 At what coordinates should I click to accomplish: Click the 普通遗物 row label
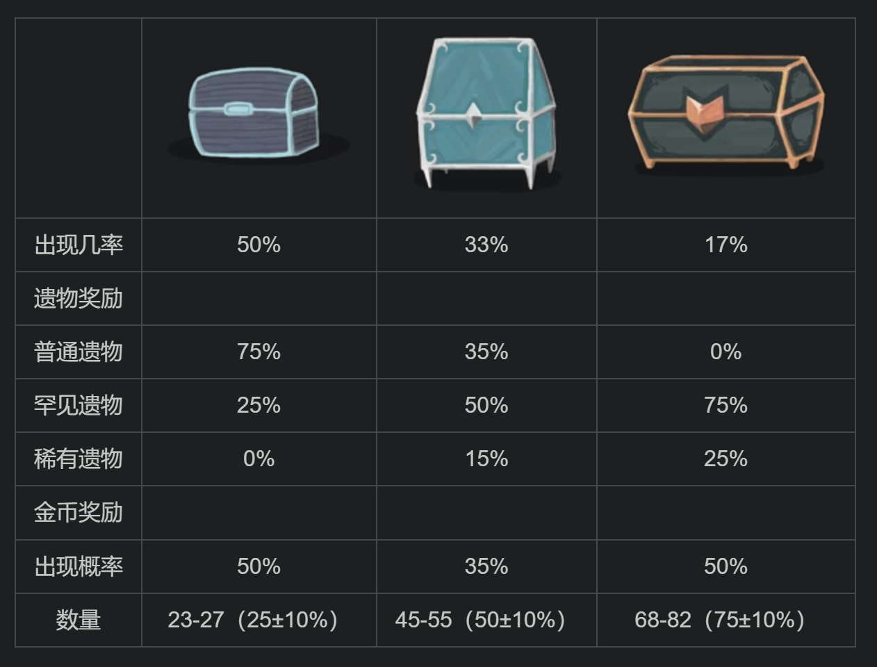pyautogui.click(x=79, y=352)
